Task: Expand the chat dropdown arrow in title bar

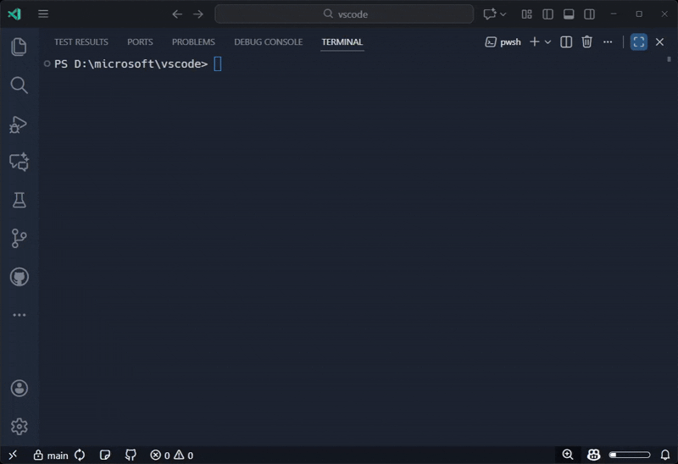Action: (x=503, y=14)
